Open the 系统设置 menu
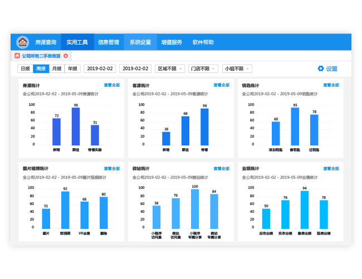 [x=140, y=42]
